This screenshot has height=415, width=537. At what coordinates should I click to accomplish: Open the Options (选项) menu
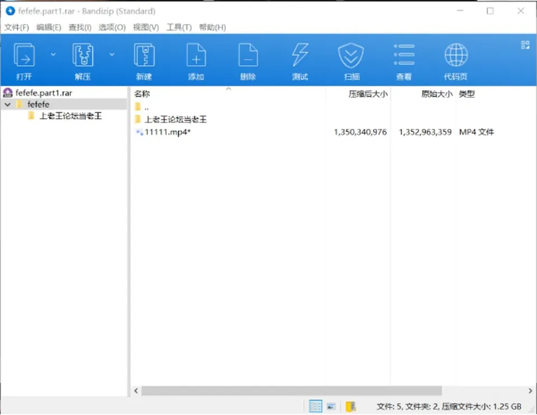[112, 27]
